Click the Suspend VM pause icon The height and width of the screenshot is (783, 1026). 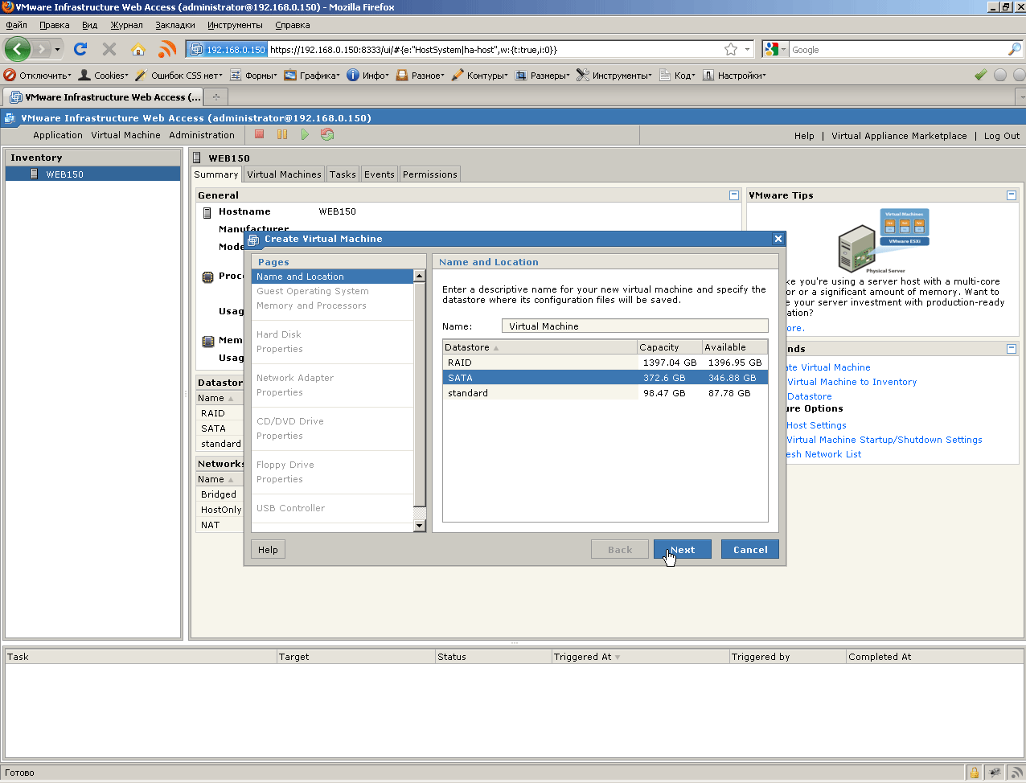282,134
